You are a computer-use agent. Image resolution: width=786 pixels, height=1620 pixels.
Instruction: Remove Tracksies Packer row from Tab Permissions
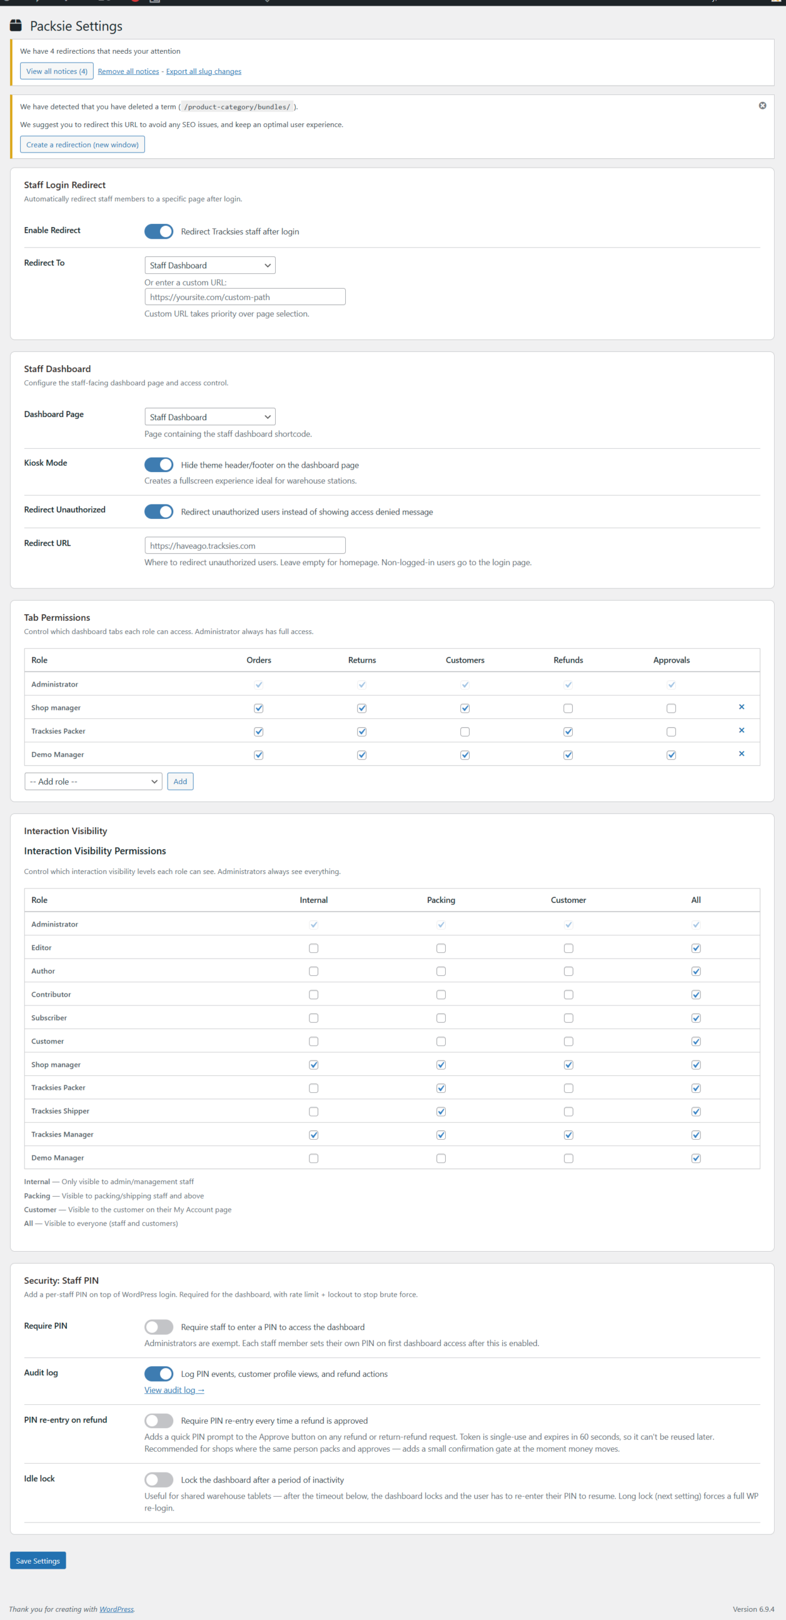coord(741,730)
